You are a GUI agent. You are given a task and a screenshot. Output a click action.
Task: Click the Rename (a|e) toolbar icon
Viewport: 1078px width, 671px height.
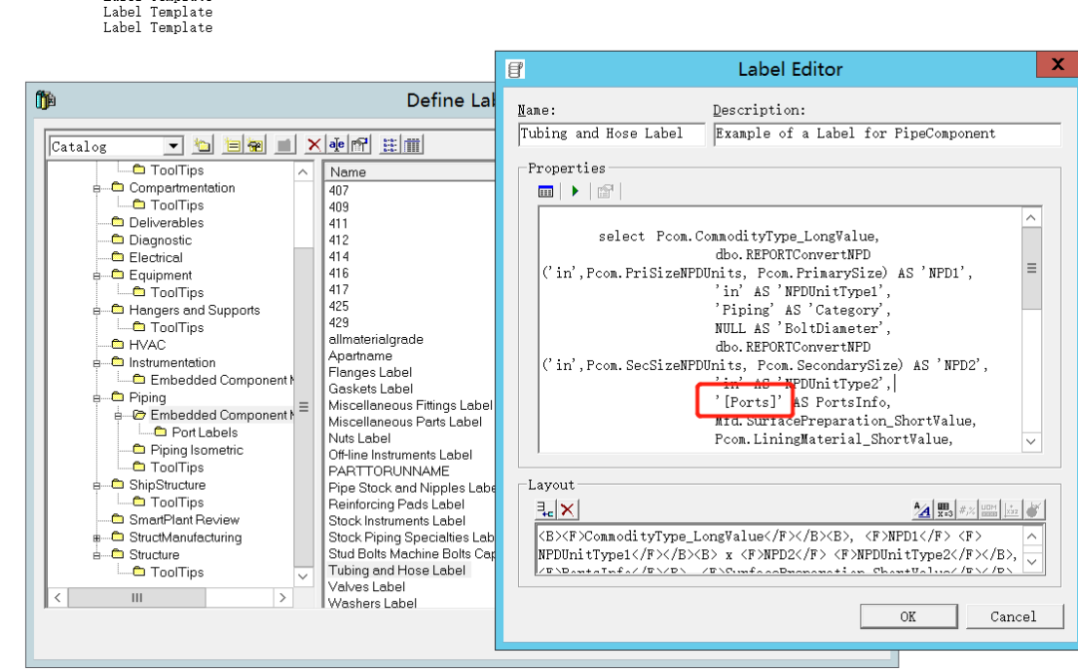(336, 145)
